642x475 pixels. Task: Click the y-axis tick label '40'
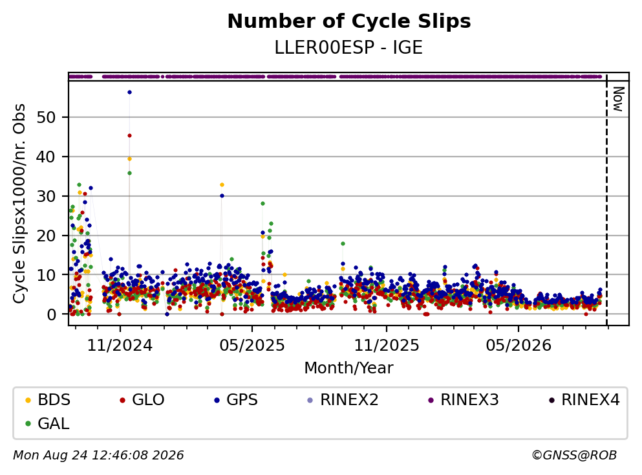pos(46,157)
